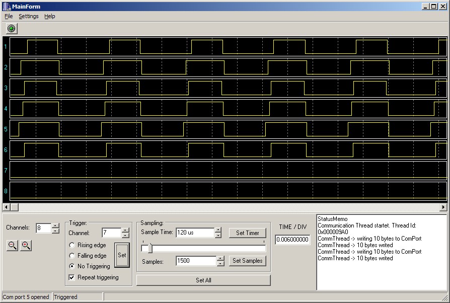450x303 pixels.
Task: Select the Falling edge trigger option
Action: [72, 256]
